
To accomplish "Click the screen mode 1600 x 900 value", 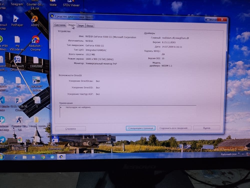I will (99, 59).
